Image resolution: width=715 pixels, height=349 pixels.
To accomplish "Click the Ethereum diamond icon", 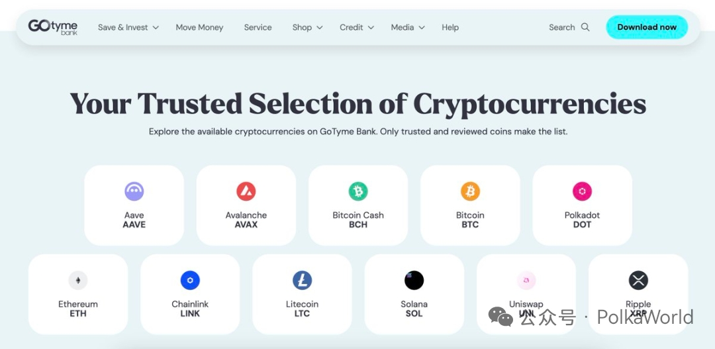I will 78,280.
